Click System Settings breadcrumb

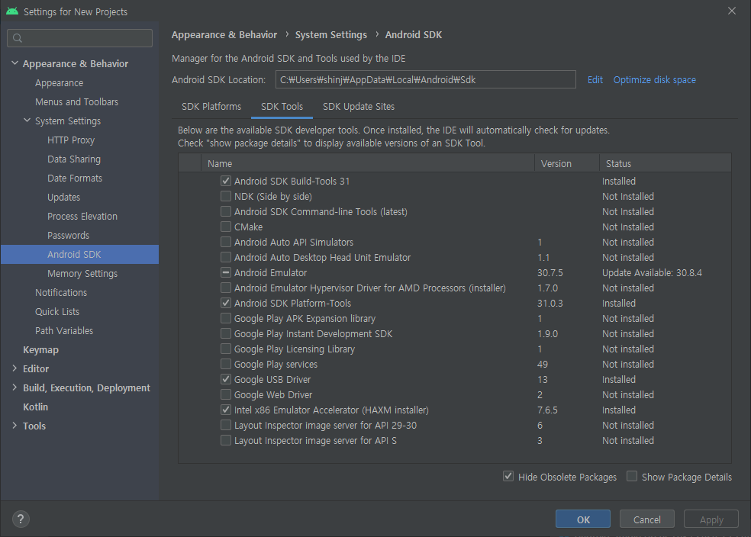pos(331,35)
